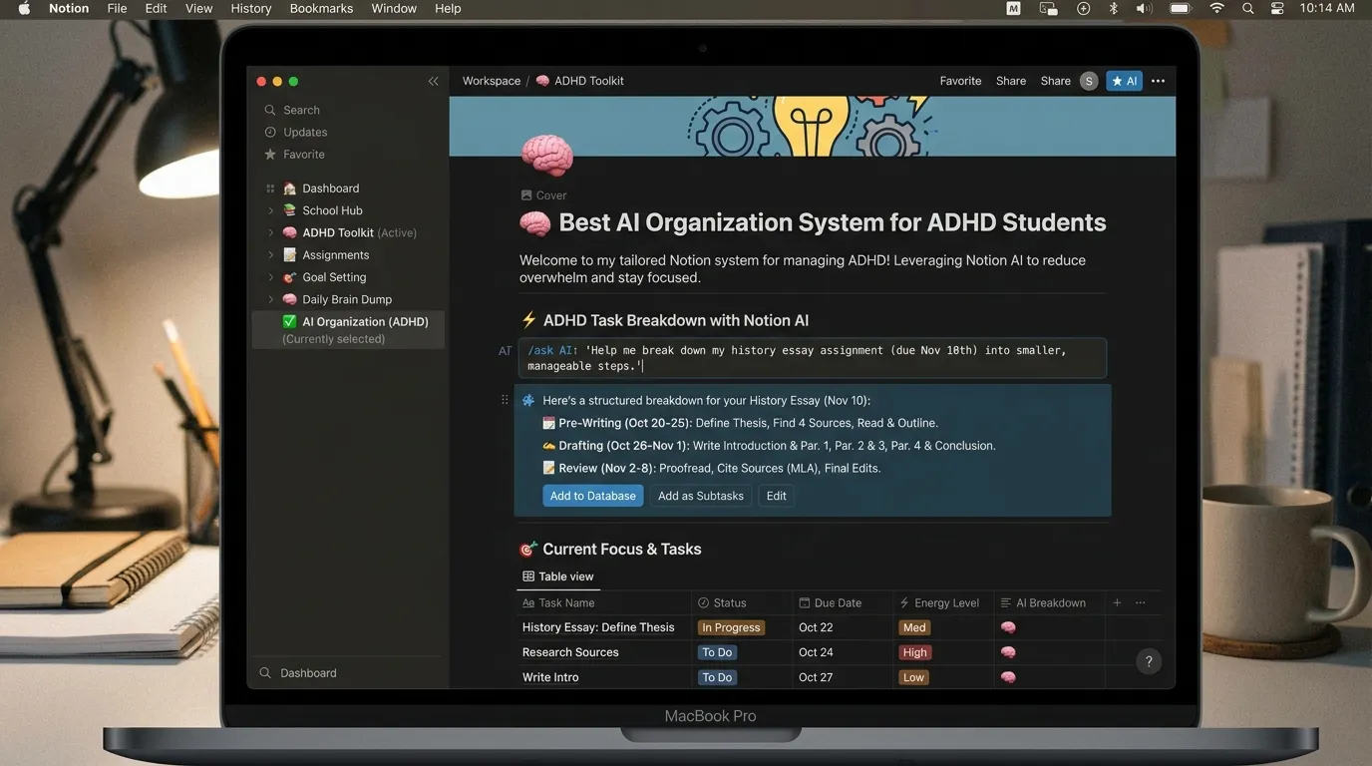Open the File menu
Image resolution: width=1372 pixels, height=766 pixels.
pyautogui.click(x=117, y=8)
